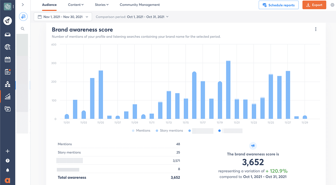The height and width of the screenshot is (185, 336).
Task: Click the orange Export button
Action: coord(314,5)
